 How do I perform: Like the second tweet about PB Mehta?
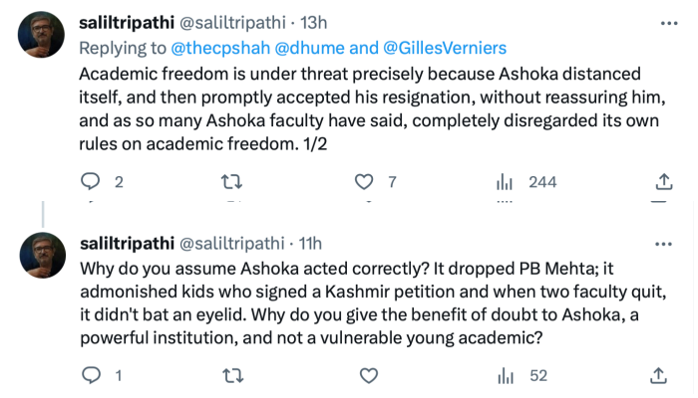click(368, 375)
